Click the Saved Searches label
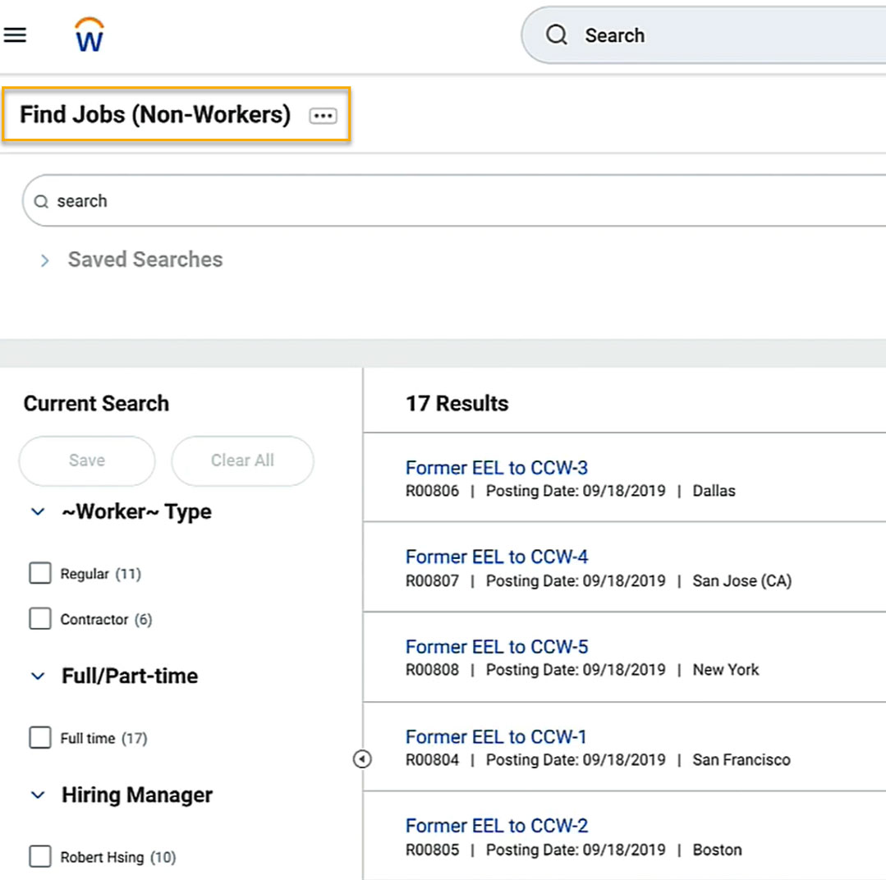Image resolution: width=886 pixels, height=880 pixels. click(145, 260)
